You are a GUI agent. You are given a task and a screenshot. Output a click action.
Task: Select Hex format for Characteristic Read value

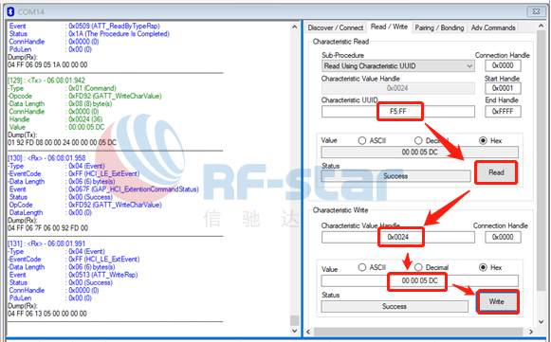click(x=483, y=140)
